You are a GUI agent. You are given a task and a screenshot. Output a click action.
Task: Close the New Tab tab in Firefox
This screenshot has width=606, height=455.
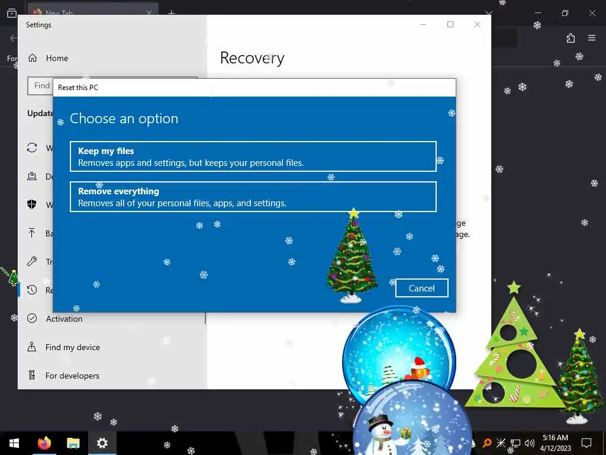[x=149, y=12]
